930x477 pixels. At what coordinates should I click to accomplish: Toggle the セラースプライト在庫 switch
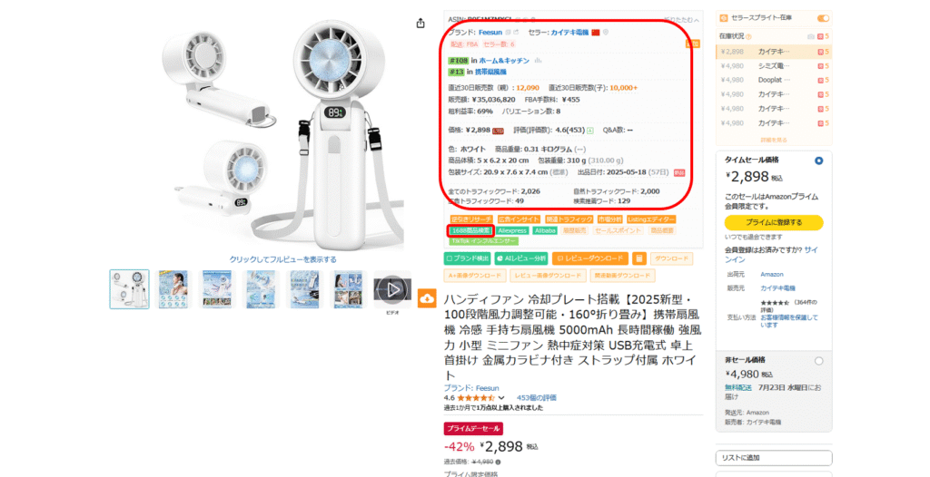[823, 18]
